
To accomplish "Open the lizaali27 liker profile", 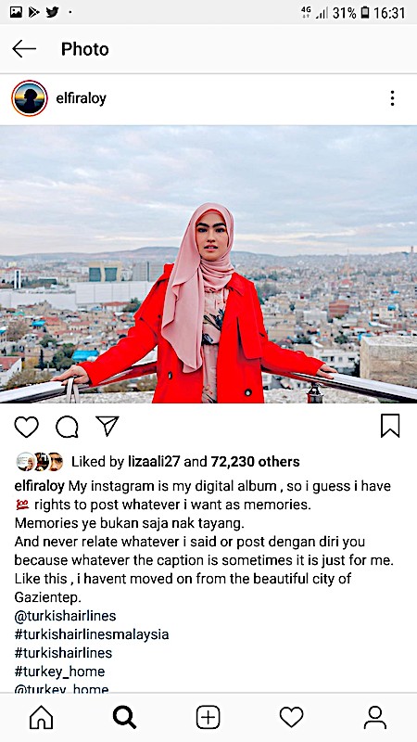I will pos(154,462).
